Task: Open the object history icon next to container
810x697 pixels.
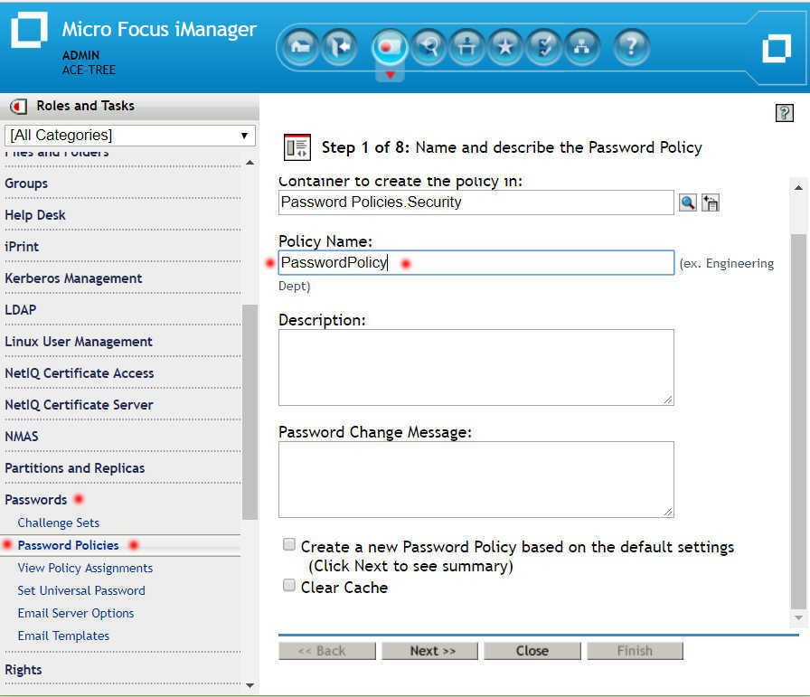Action: (711, 203)
